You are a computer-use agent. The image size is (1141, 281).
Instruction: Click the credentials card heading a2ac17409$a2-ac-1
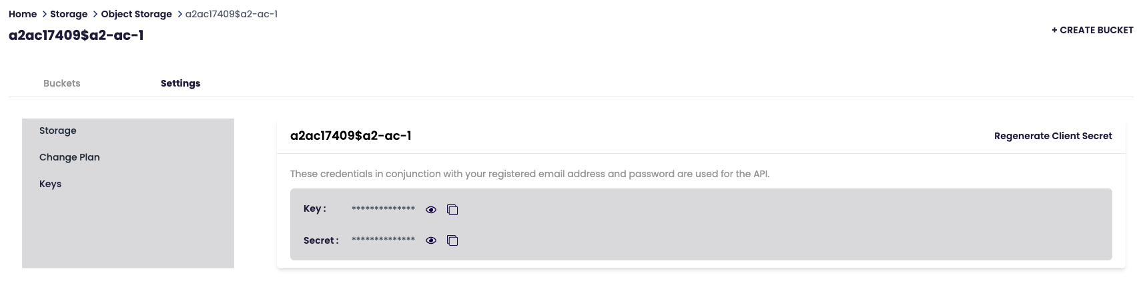point(350,136)
